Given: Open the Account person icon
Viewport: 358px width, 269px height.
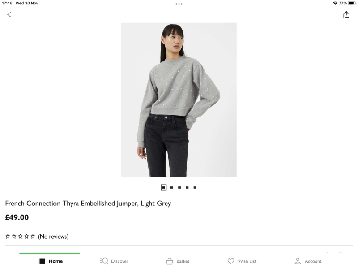Looking at the screenshot, I should 298,261.
